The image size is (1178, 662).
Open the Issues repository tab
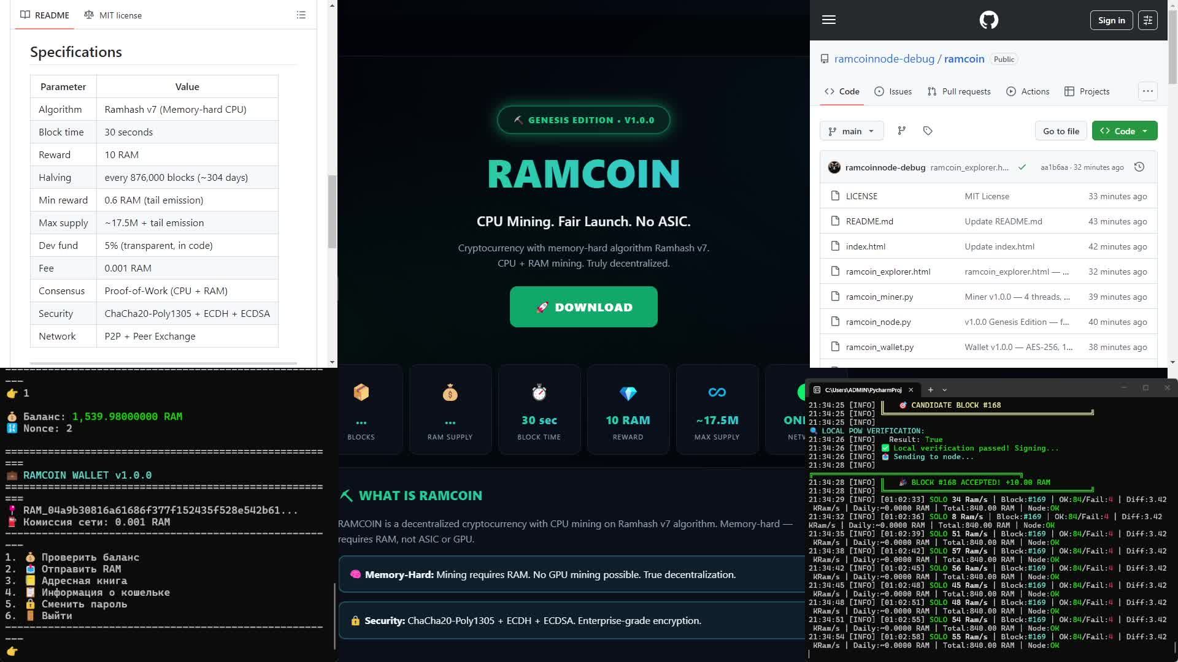coord(893,91)
